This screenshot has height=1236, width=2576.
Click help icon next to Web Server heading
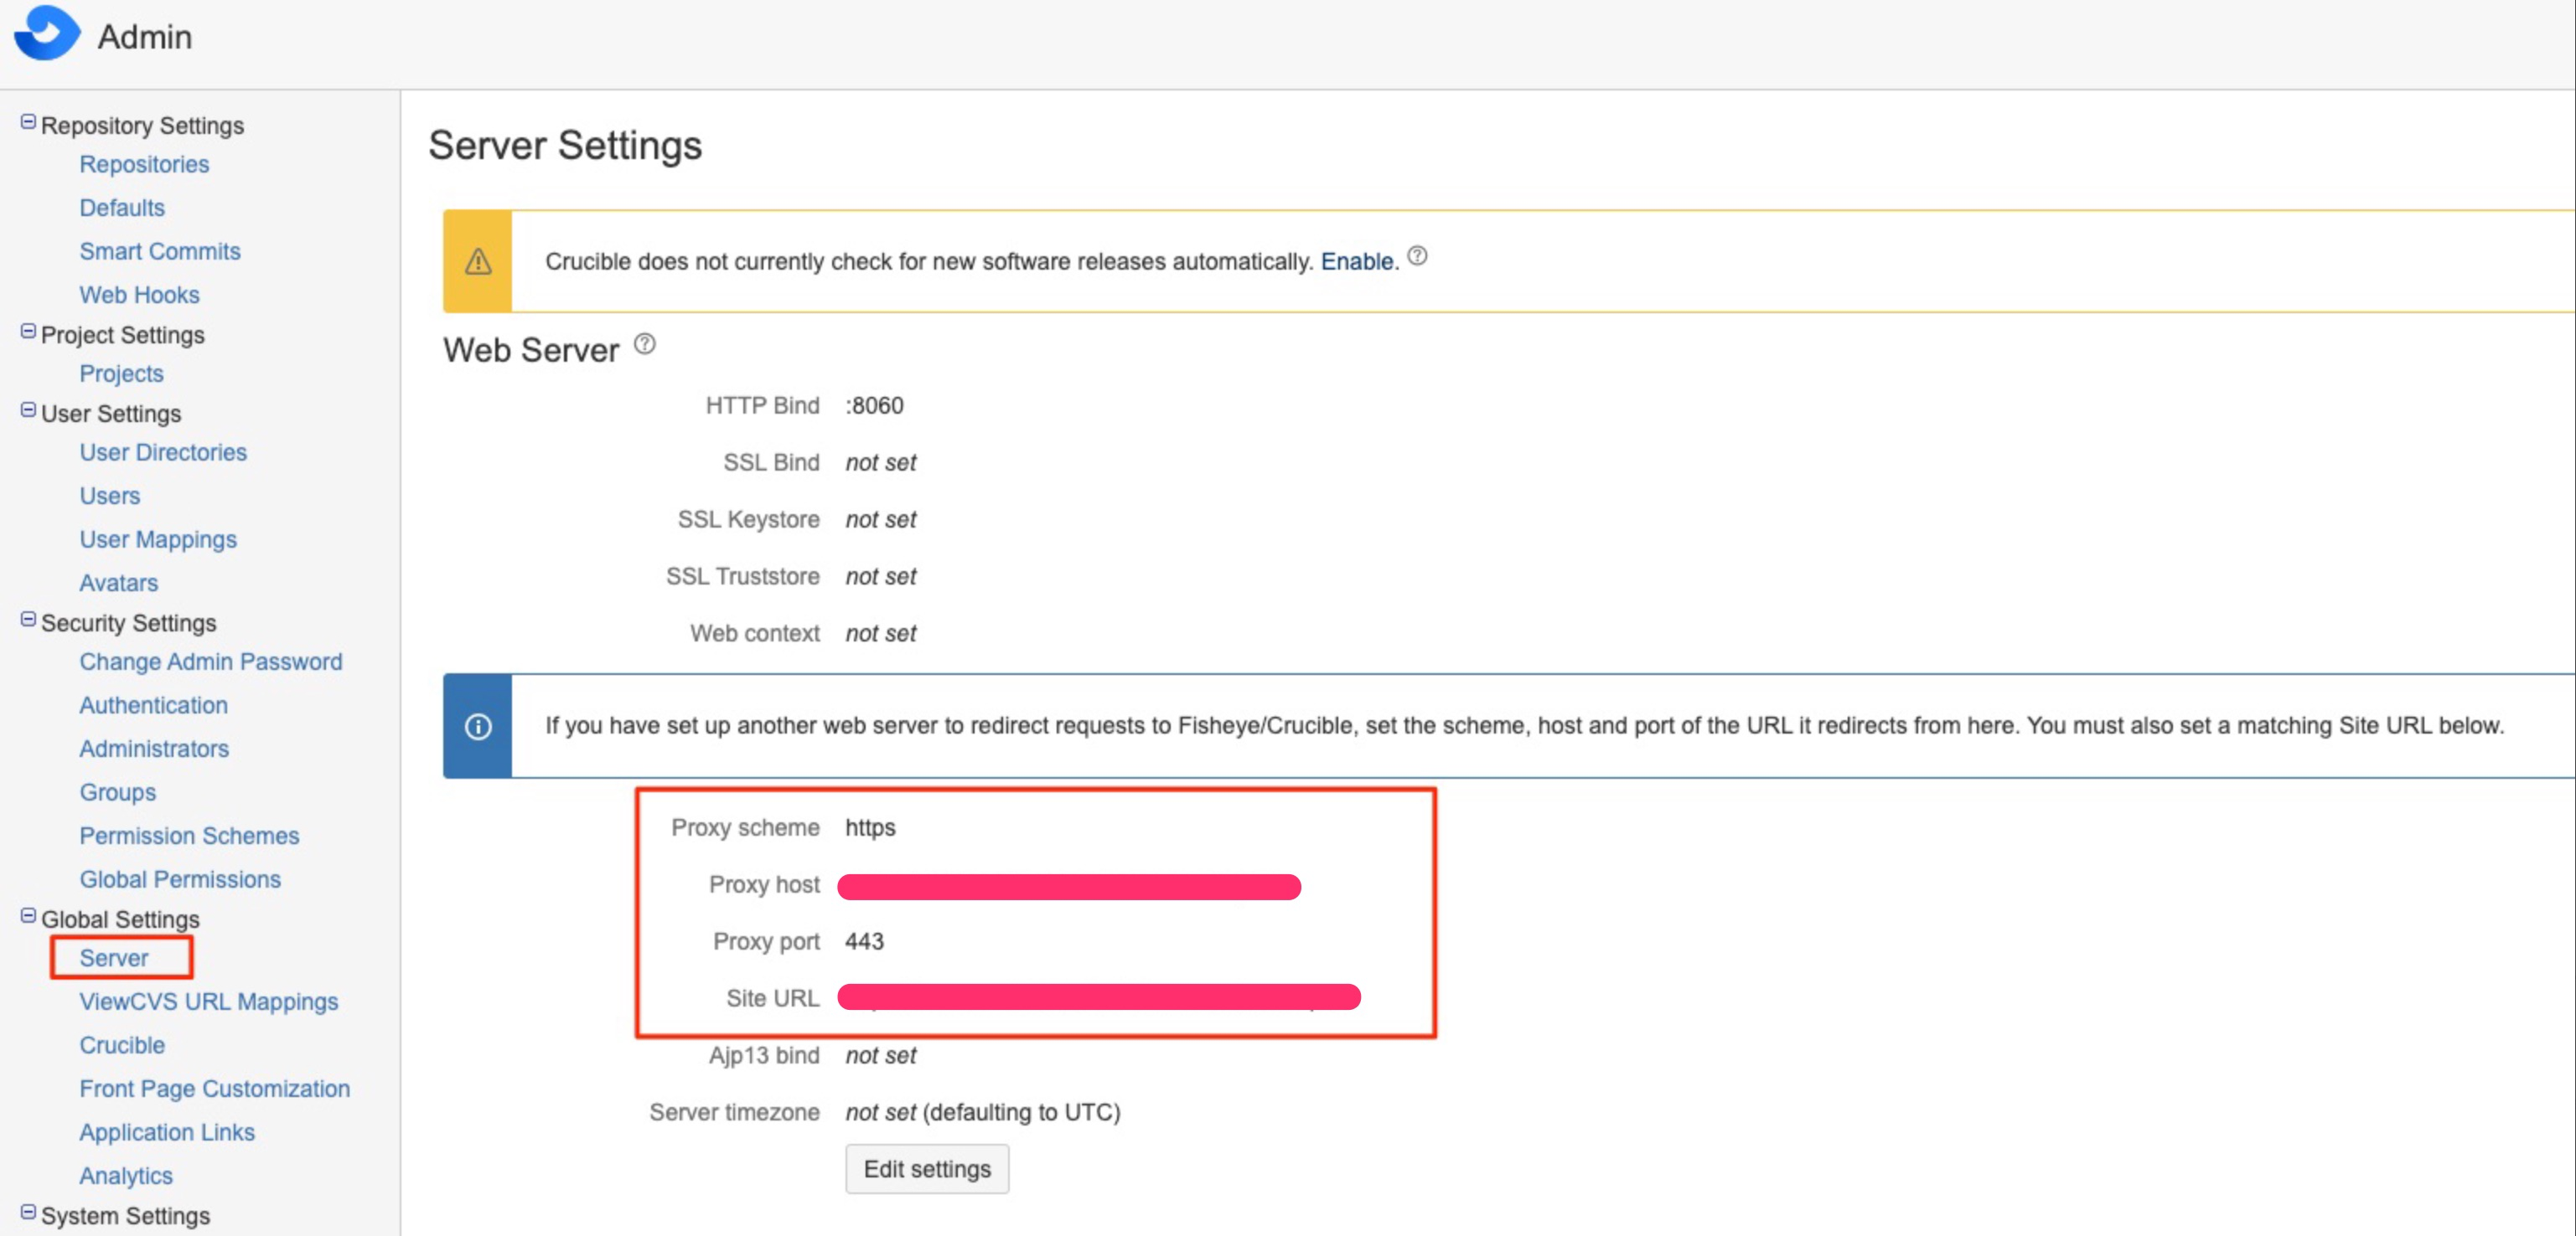(x=645, y=345)
